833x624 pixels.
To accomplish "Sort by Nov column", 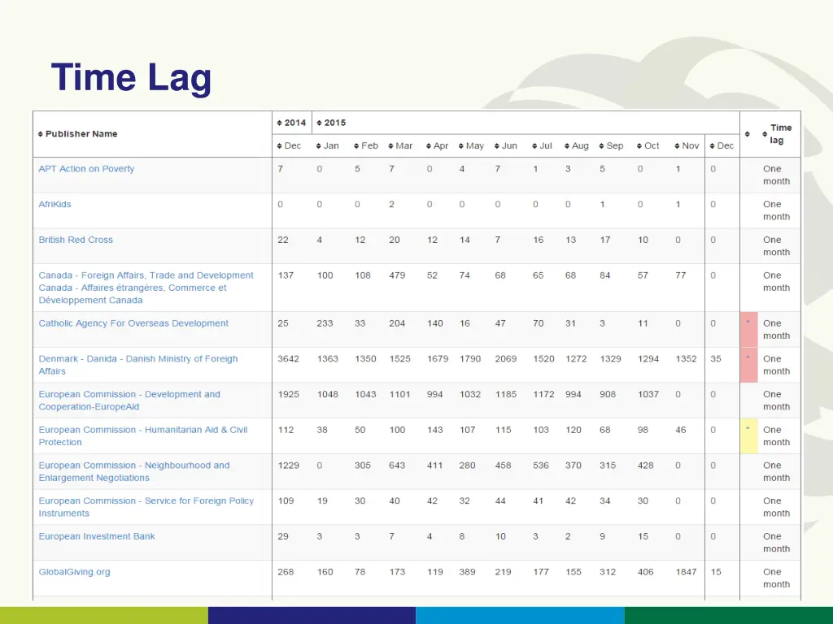I will coord(687,146).
